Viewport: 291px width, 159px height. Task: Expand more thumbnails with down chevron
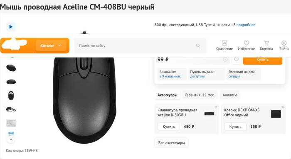pyautogui.click(x=11, y=140)
